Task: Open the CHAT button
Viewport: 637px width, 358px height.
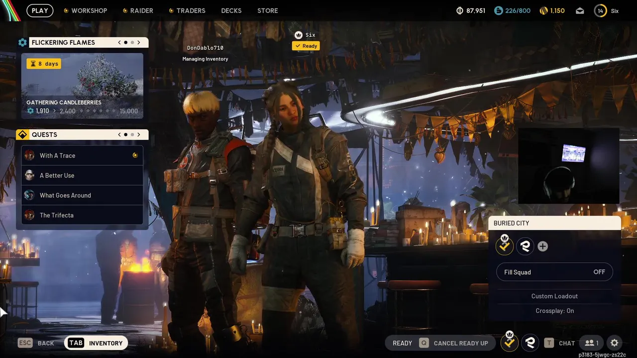Action: coord(560,343)
